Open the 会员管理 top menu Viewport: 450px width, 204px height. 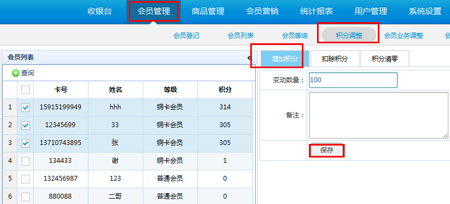pyautogui.click(x=154, y=11)
